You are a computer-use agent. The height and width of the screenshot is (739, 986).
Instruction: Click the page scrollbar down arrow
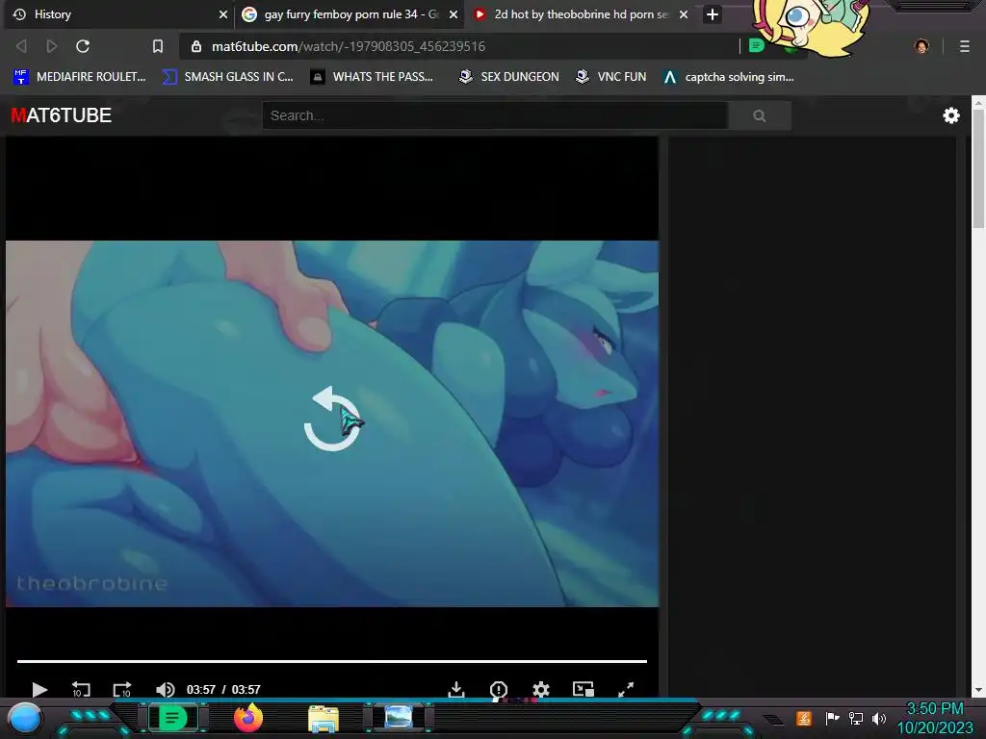[978, 690]
